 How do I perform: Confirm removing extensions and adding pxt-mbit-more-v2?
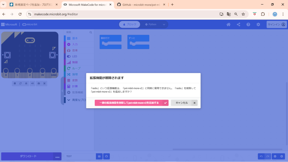tap(129, 103)
